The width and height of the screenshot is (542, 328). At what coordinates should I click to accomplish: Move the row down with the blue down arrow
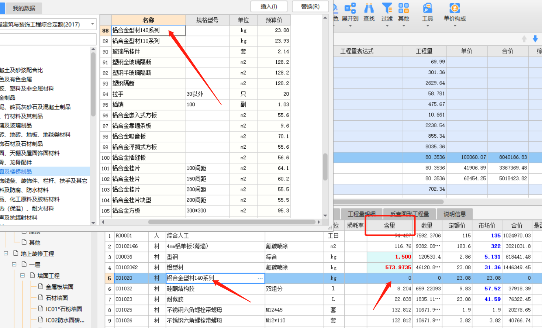535,39
